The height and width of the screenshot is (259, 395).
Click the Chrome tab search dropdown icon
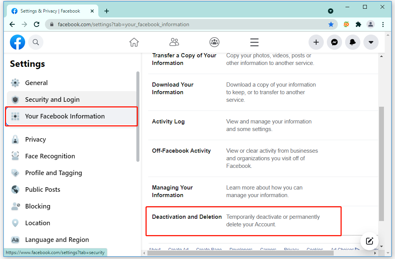tap(331, 11)
